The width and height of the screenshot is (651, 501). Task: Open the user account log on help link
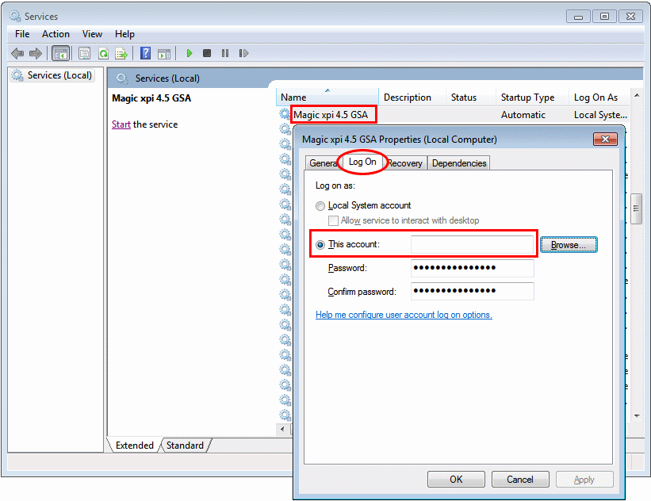404,315
